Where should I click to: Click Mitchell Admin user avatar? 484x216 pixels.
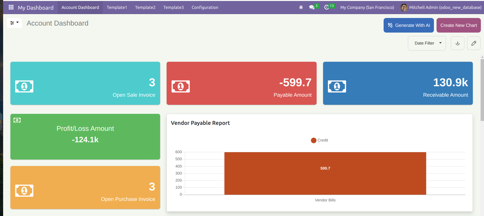click(x=404, y=7)
